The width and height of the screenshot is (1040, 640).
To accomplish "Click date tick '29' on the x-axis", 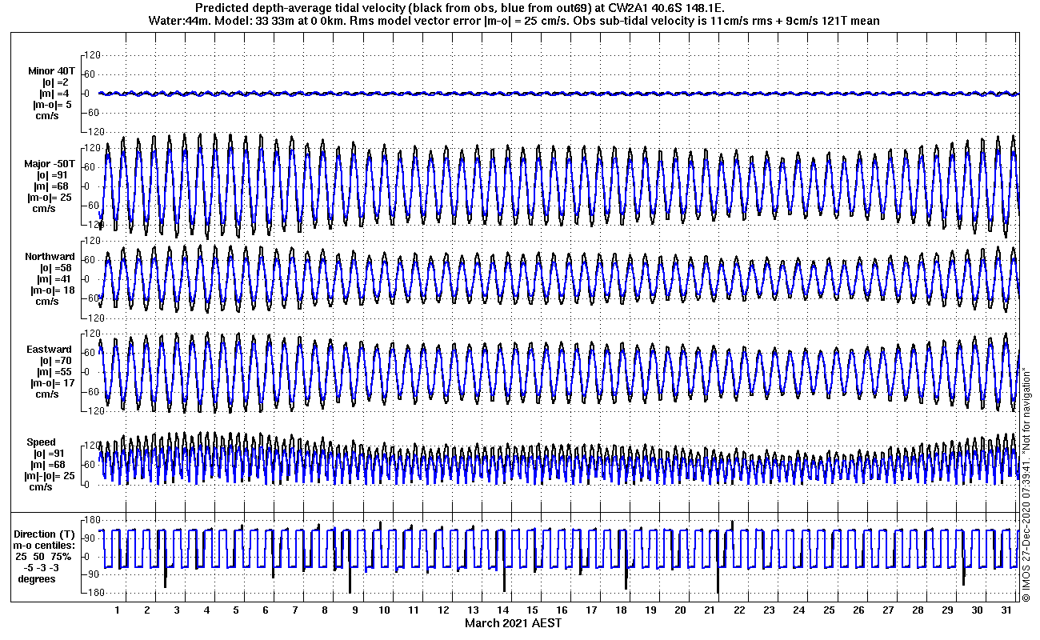I will coord(946,610).
